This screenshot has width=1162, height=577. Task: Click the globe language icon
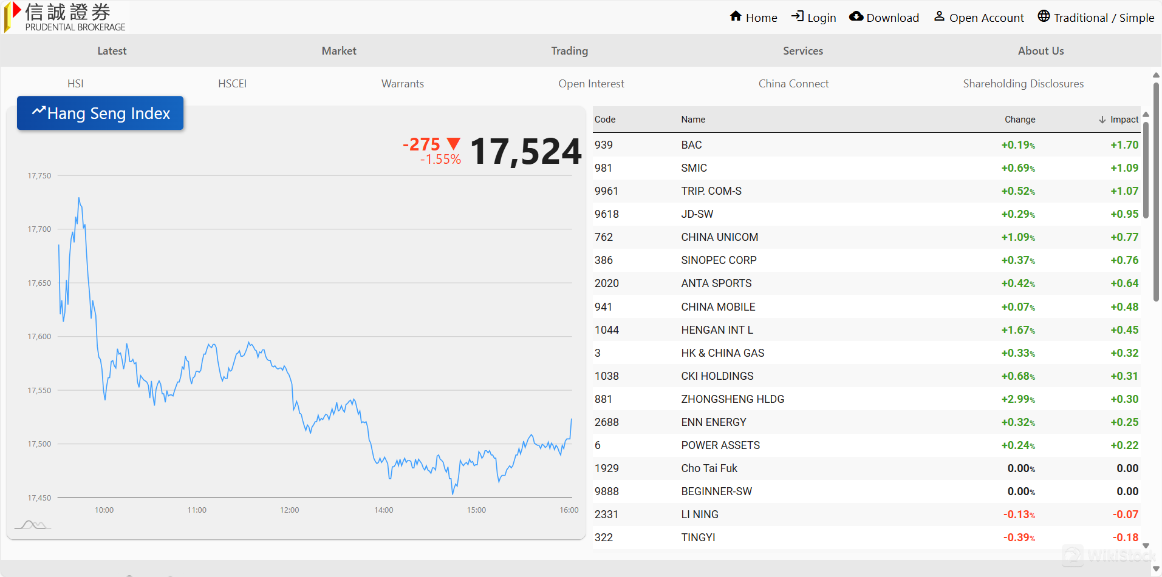pos(1044,16)
